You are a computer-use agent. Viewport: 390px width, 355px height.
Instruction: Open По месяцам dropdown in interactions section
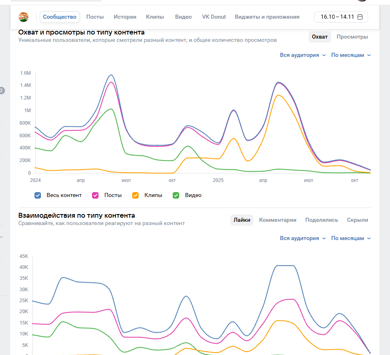[351, 238]
